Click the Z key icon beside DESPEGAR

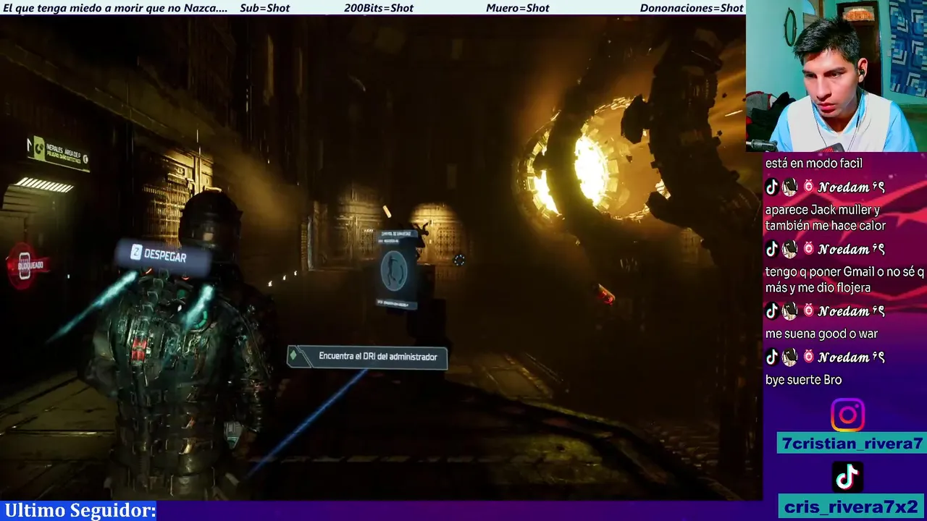click(135, 253)
